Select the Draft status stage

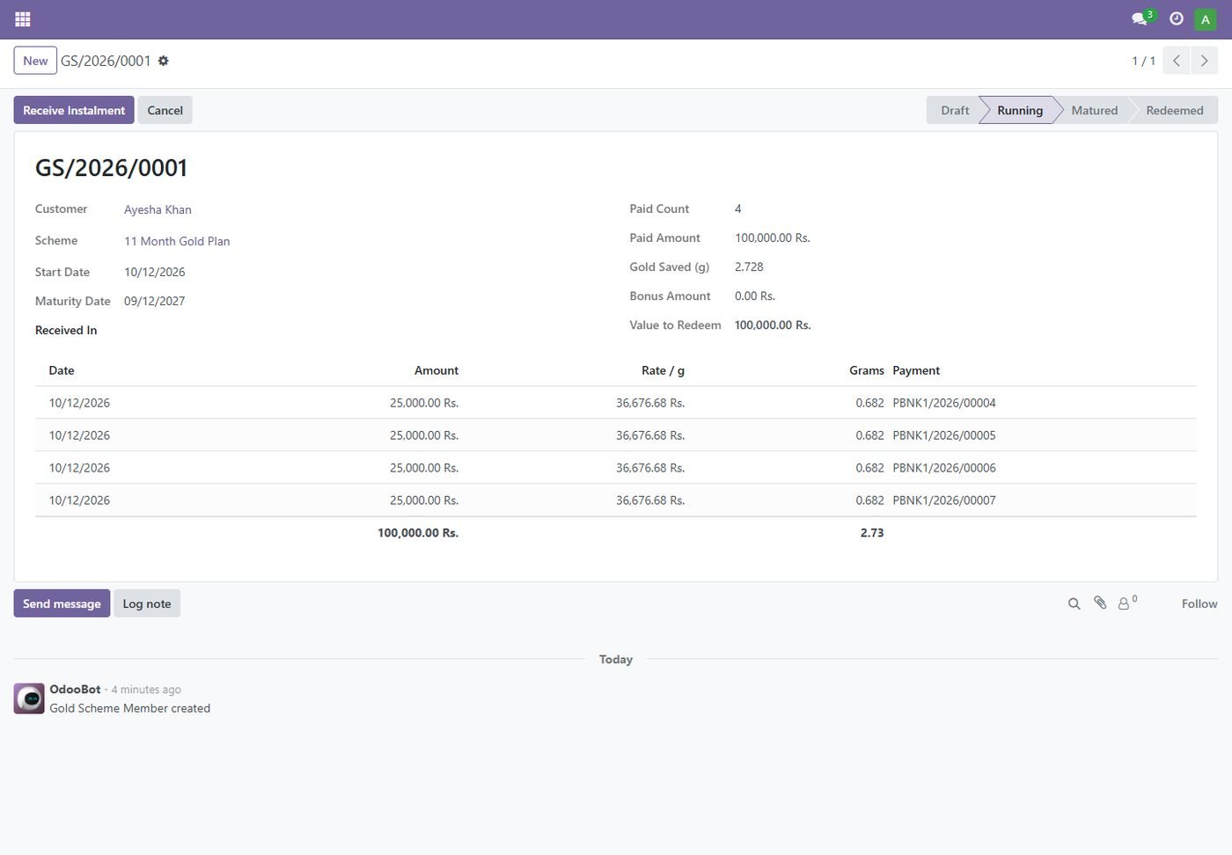954,110
